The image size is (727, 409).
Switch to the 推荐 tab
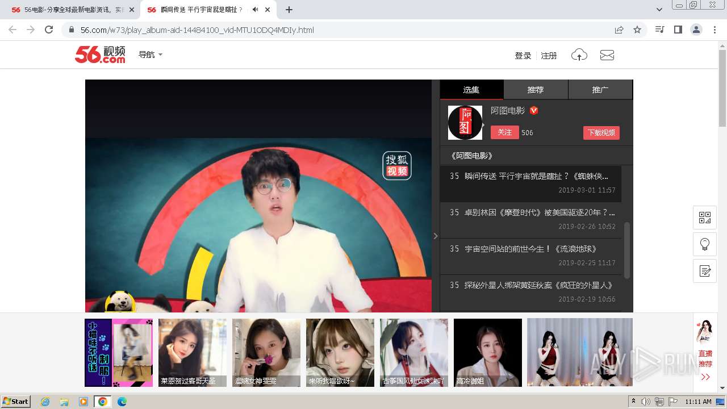point(536,90)
